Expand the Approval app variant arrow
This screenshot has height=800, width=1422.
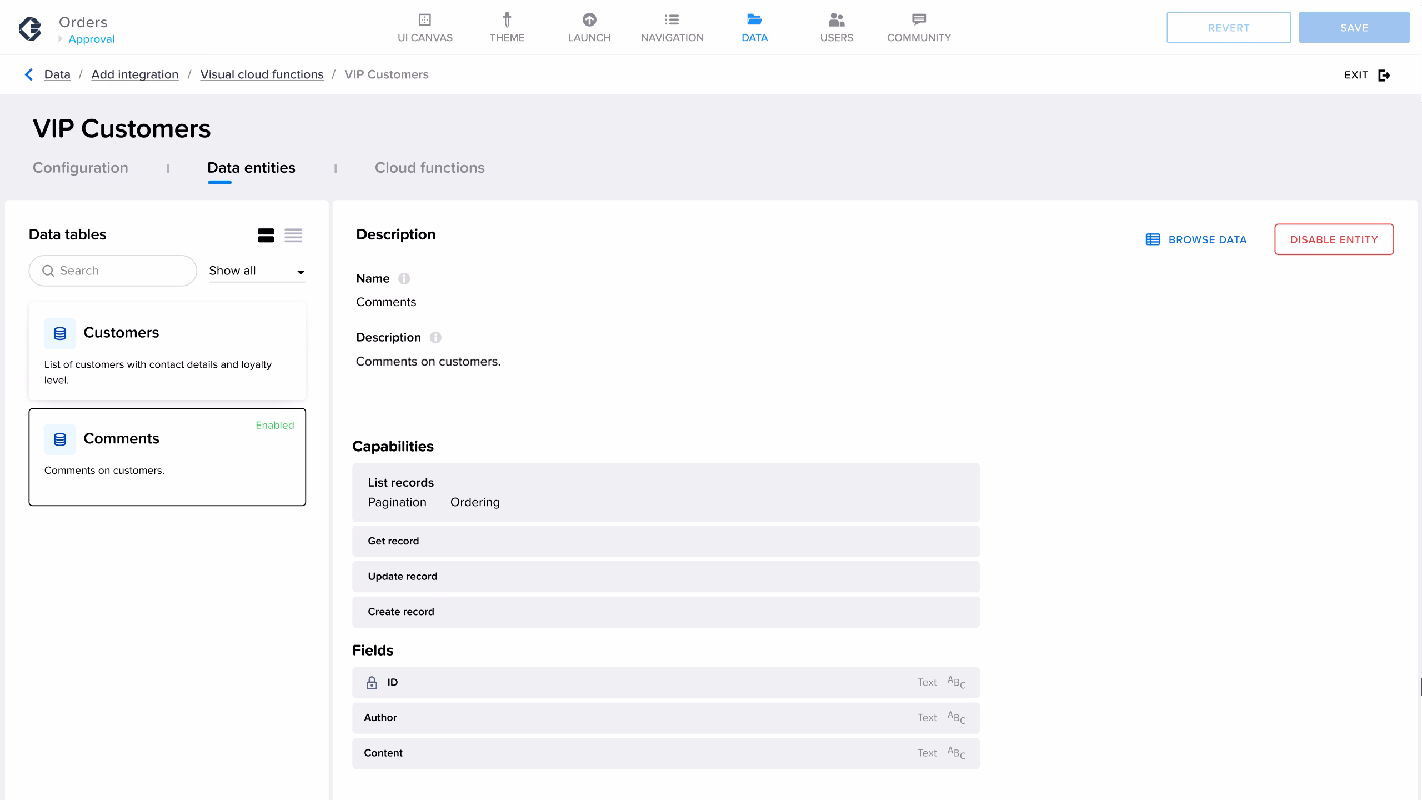coord(61,39)
